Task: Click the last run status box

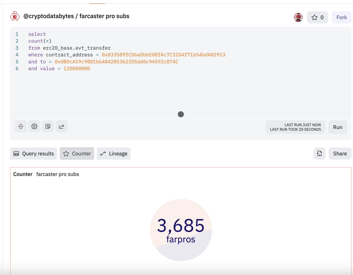Action: point(295,127)
